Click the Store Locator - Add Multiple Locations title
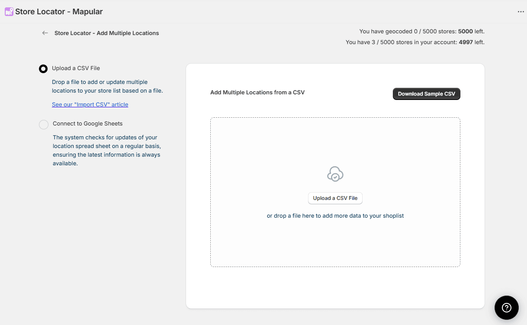The width and height of the screenshot is (527, 325). (106, 33)
